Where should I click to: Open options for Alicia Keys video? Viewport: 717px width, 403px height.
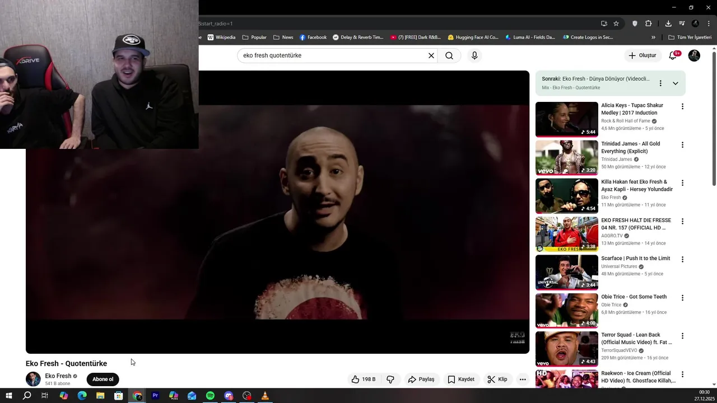click(682, 106)
